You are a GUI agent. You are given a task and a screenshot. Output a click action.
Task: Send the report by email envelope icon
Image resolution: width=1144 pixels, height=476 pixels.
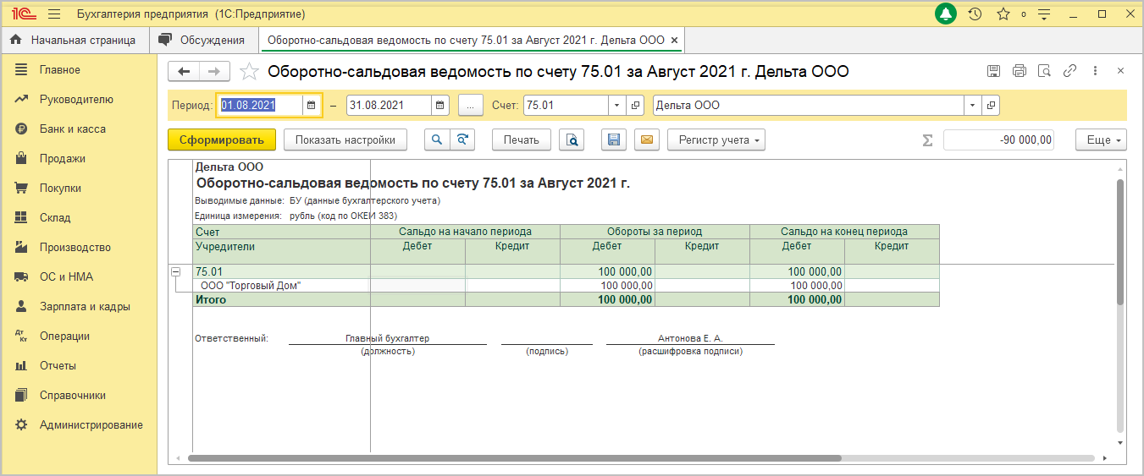pos(647,140)
